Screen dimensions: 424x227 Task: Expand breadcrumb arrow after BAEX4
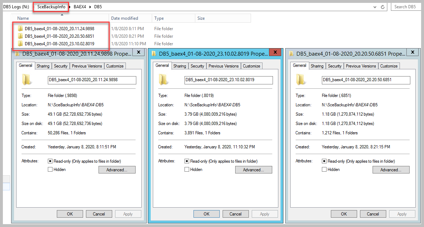(90, 7)
